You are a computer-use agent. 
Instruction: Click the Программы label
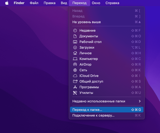pyautogui.click(x=89, y=87)
